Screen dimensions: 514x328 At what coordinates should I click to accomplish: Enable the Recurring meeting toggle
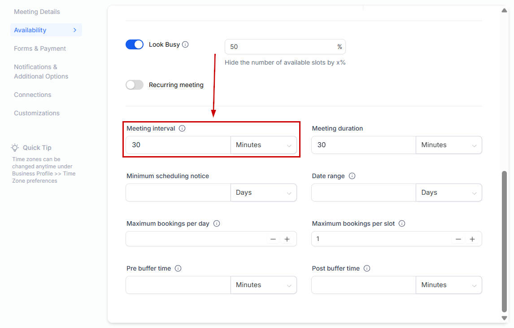click(135, 85)
